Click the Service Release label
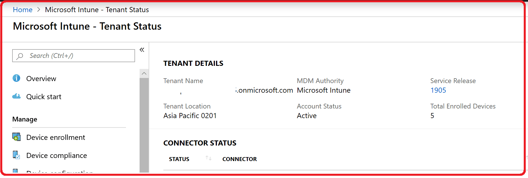Image resolution: width=528 pixels, height=178 pixels. pyautogui.click(x=453, y=81)
